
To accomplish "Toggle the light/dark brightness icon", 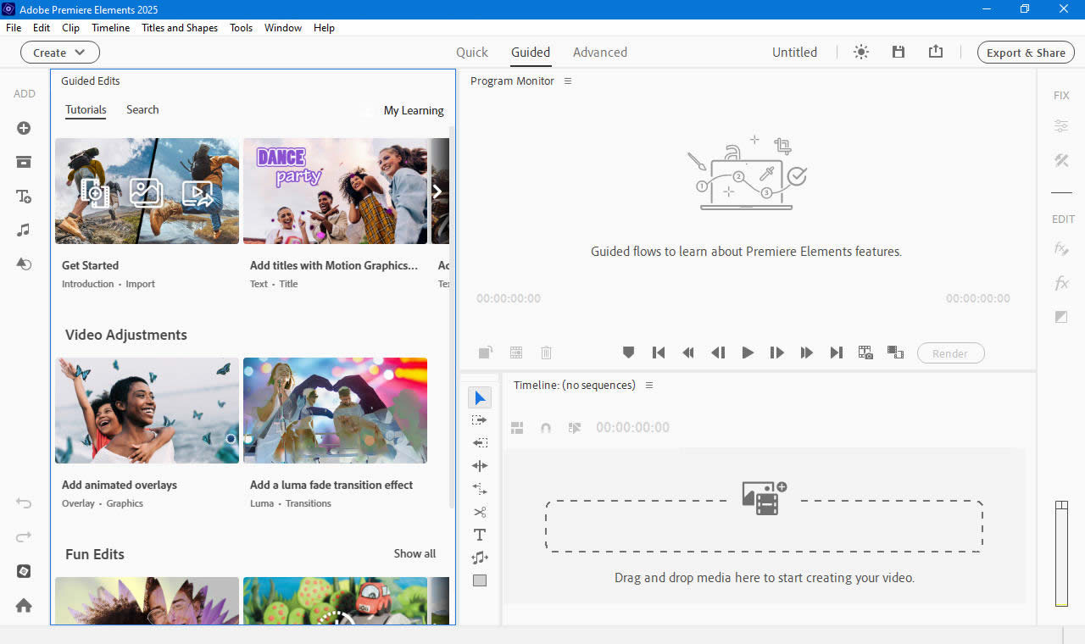I will (x=861, y=52).
